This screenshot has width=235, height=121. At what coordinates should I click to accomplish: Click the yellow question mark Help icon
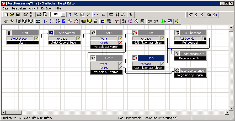131,14
